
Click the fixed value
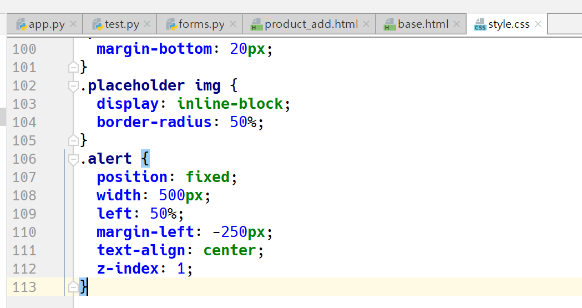208,177
